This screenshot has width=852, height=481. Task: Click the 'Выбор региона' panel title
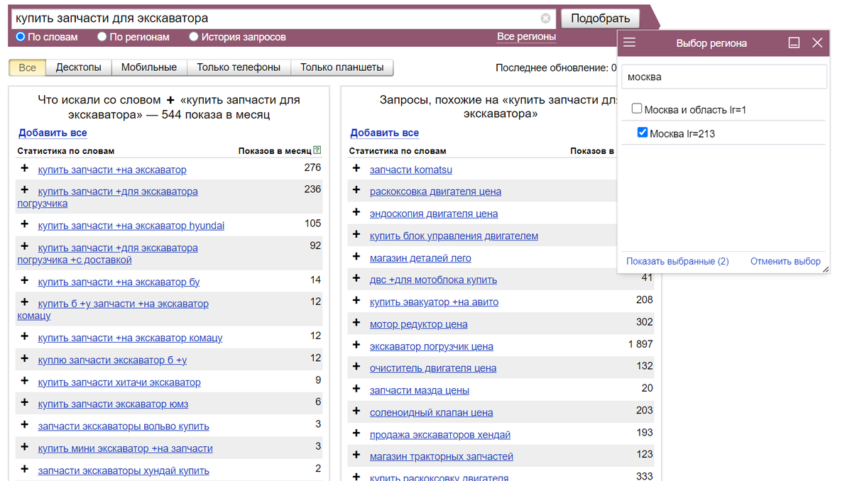coord(711,43)
